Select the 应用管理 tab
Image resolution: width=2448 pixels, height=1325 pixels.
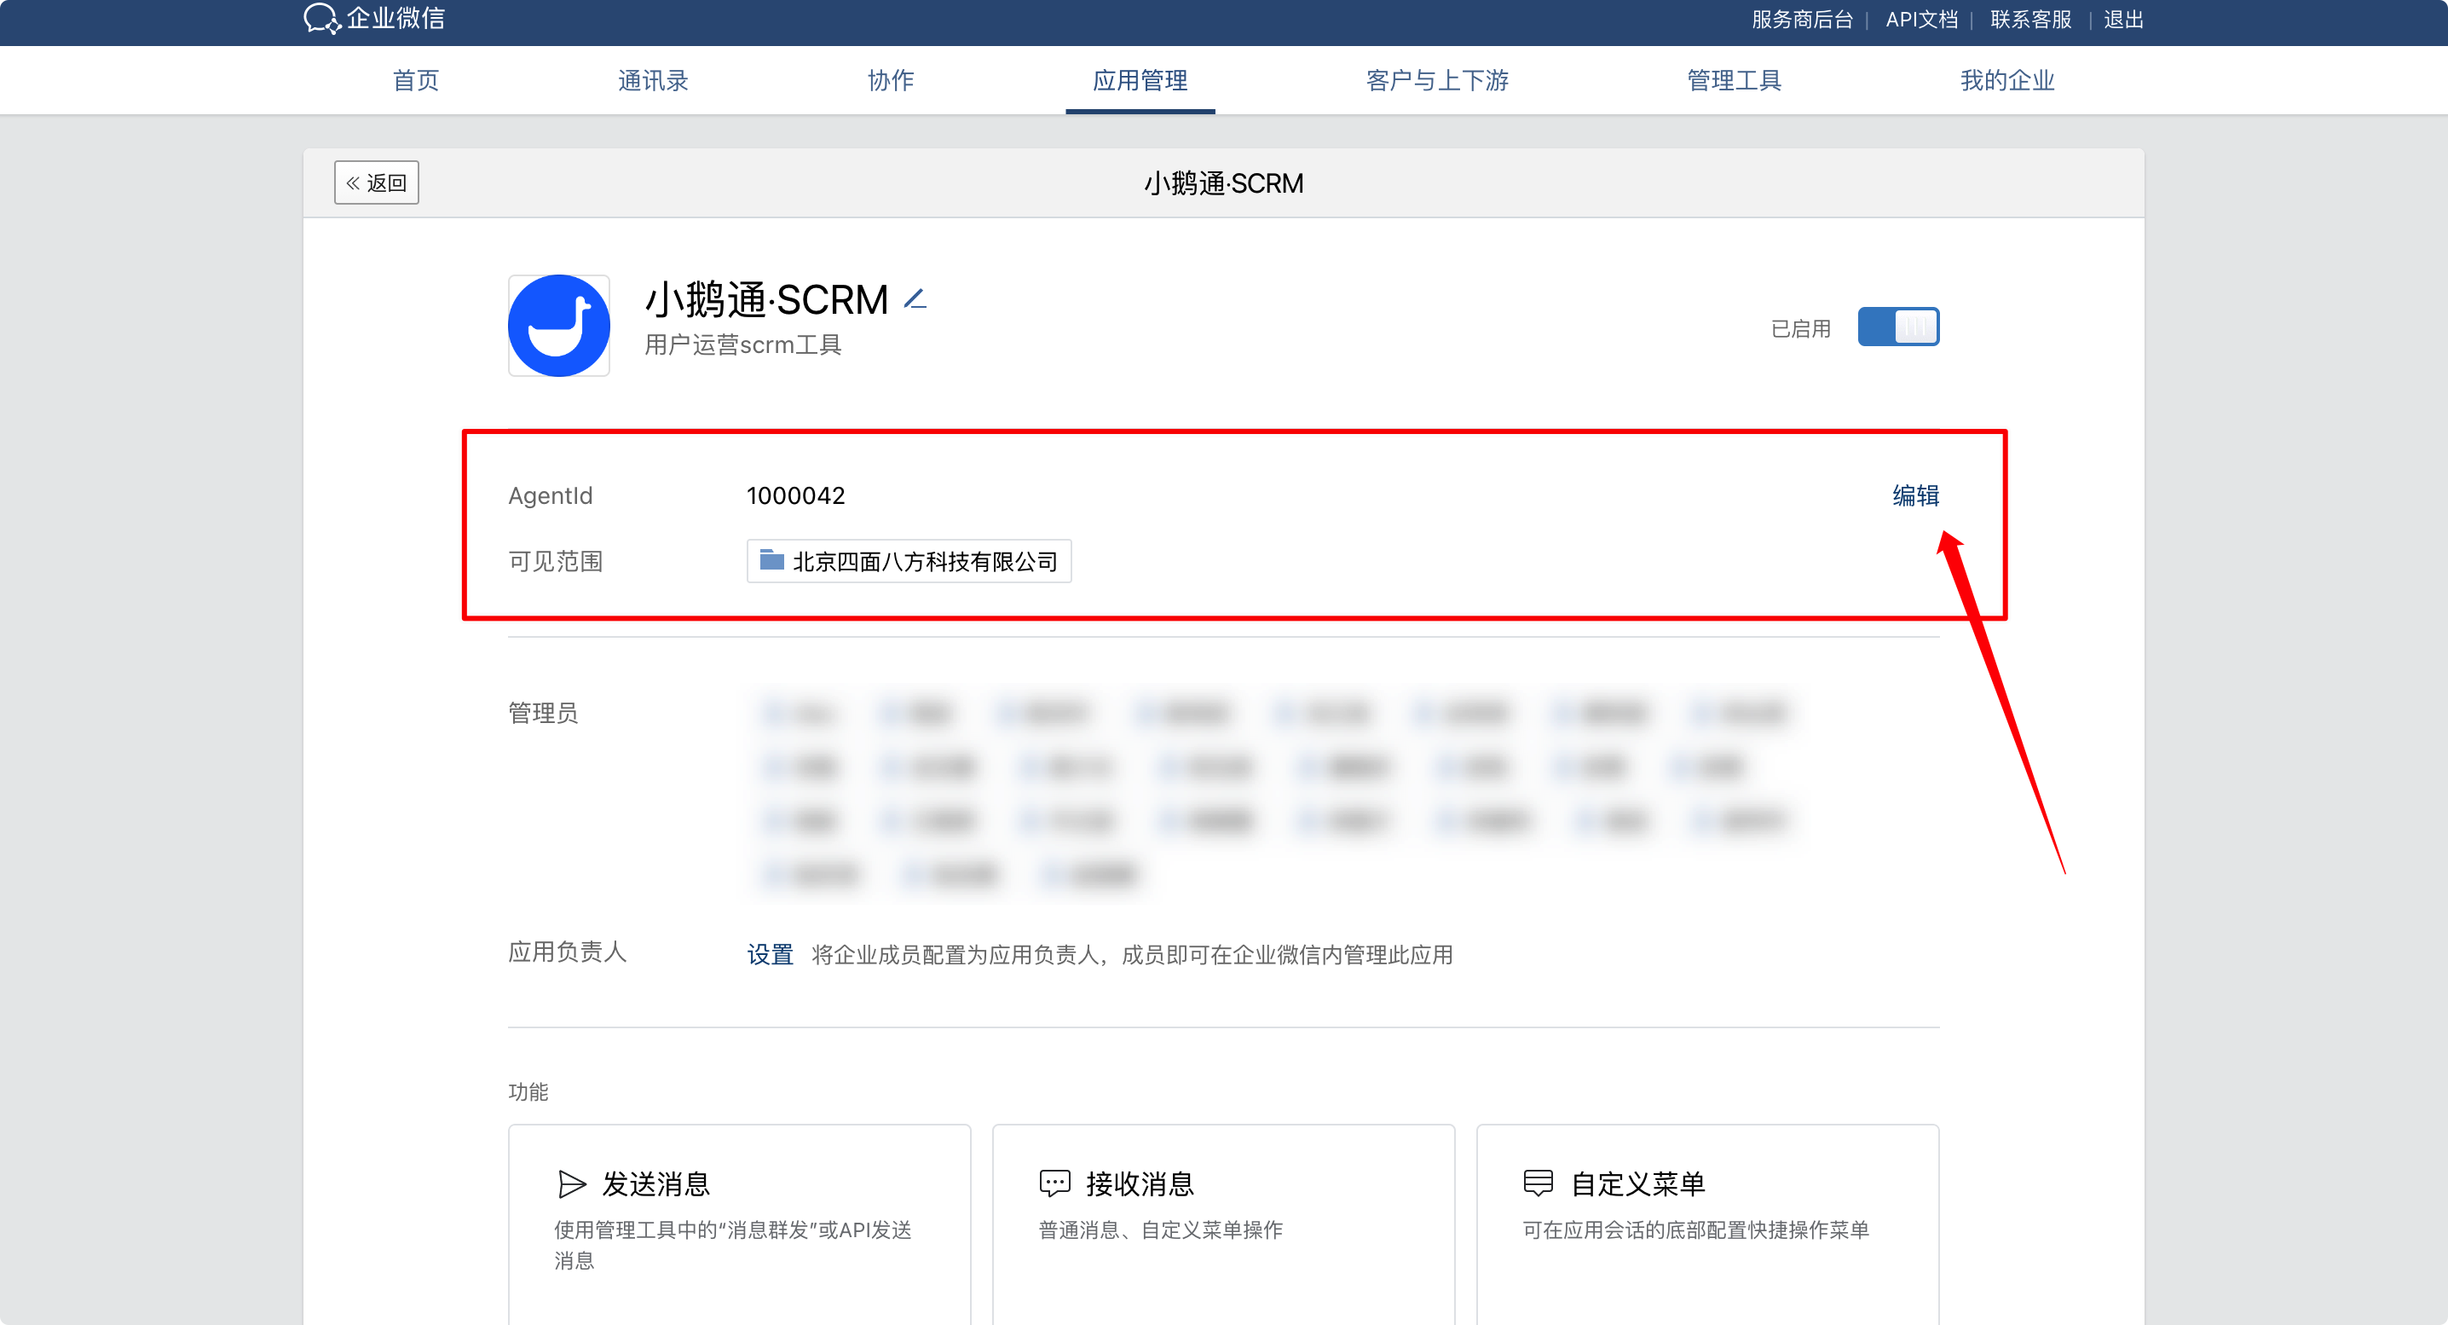tap(1140, 81)
